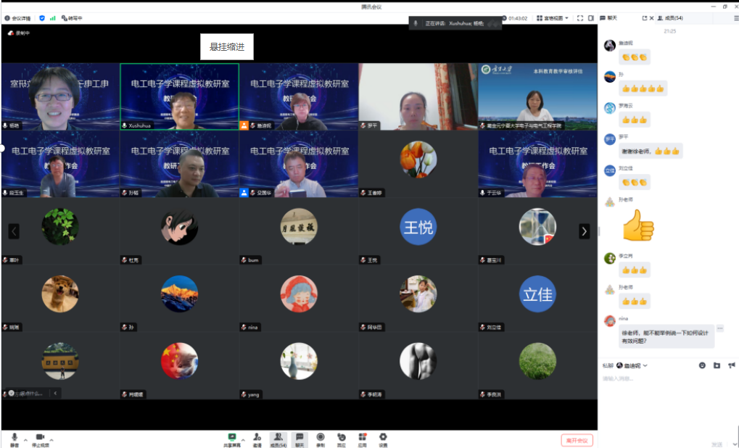Click the send message button

[717, 444]
